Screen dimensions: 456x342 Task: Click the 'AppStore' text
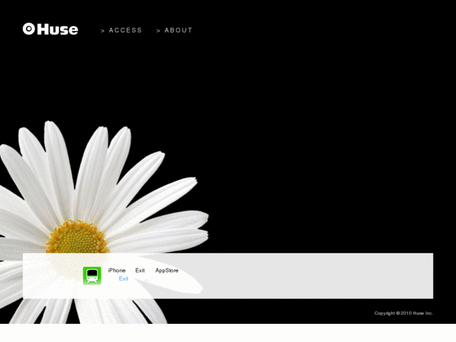pyautogui.click(x=167, y=270)
